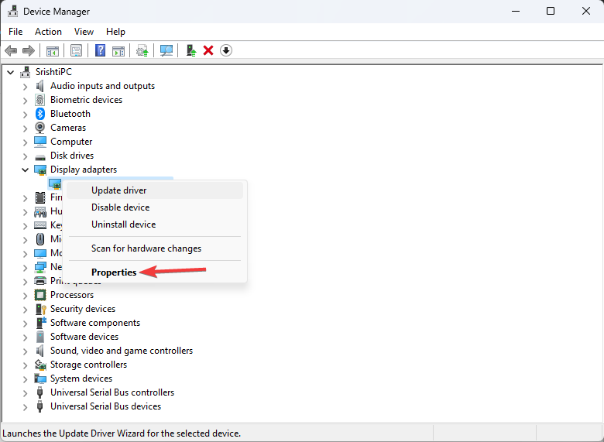Expand the System devices category
This screenshot has height=442, width=604.
coord(26,379)
